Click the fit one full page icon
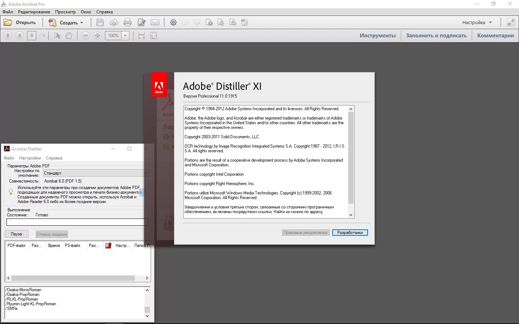 tap(154, 36)
